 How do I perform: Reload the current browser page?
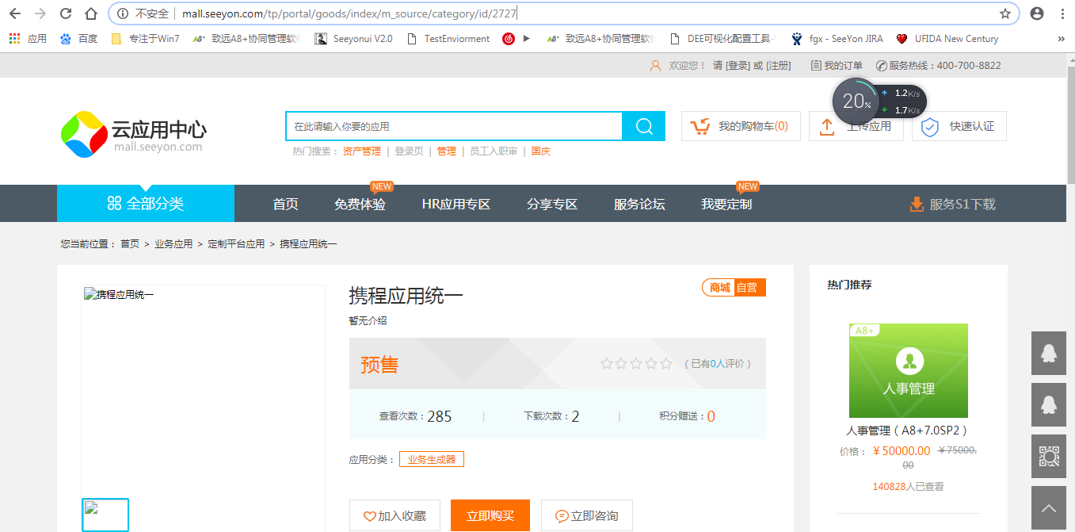[66, 13]
